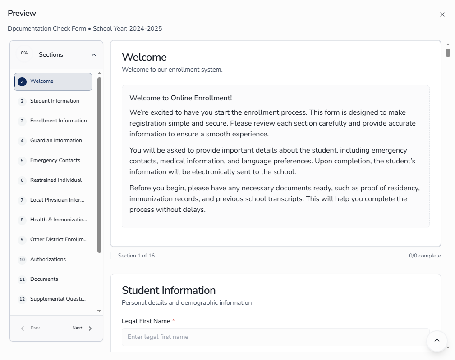Select the Welcome section
This screenshot has height=360, width=455.
click(53, 81)
